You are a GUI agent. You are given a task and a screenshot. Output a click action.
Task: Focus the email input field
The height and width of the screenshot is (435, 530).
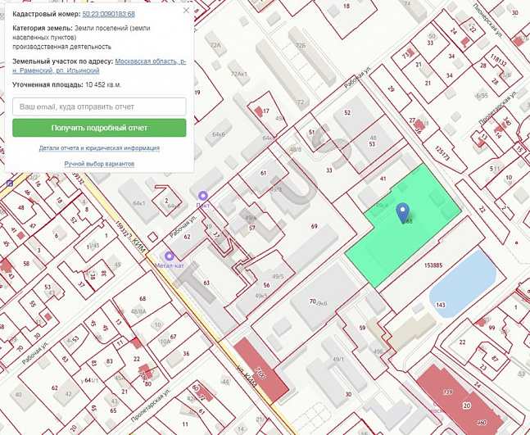(99, 106)
